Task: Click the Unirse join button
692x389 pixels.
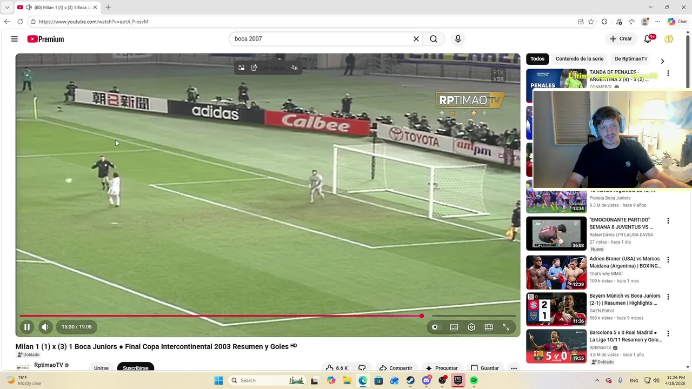Action: coord(101,368)
